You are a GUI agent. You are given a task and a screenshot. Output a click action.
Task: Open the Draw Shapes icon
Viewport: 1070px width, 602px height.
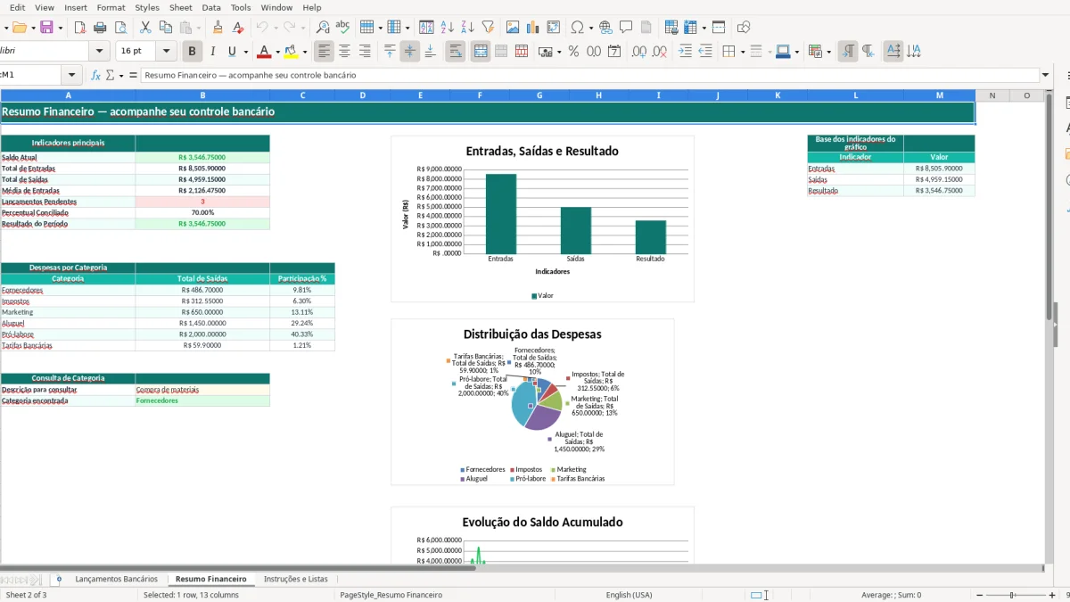point(744,28)
